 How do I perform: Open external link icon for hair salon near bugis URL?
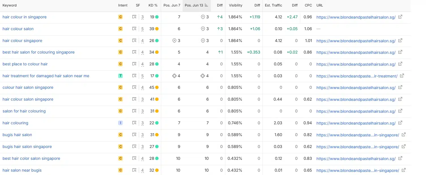pyautogui.click(x=404, y=170)
